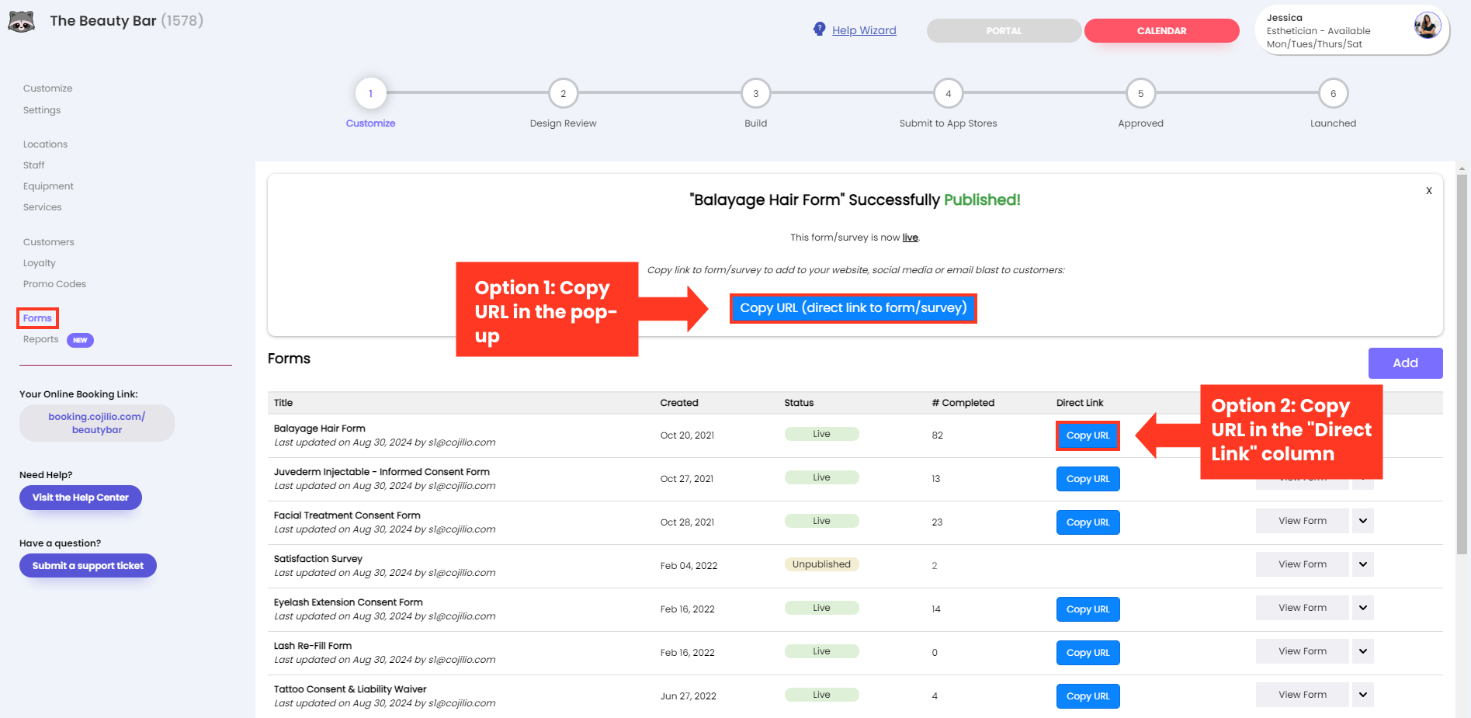Open Locations in the sidebar
Screen dimensions: 1471x718
45,144
